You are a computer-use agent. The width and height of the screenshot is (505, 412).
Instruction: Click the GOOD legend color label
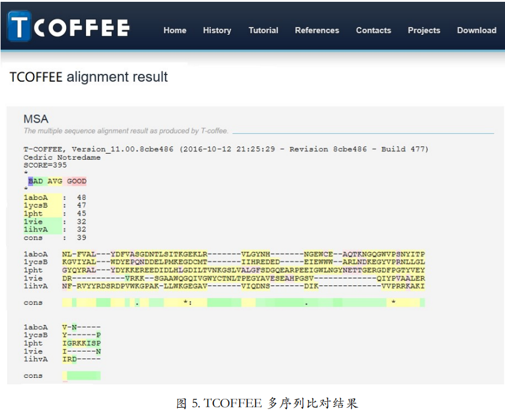[77, 181]
